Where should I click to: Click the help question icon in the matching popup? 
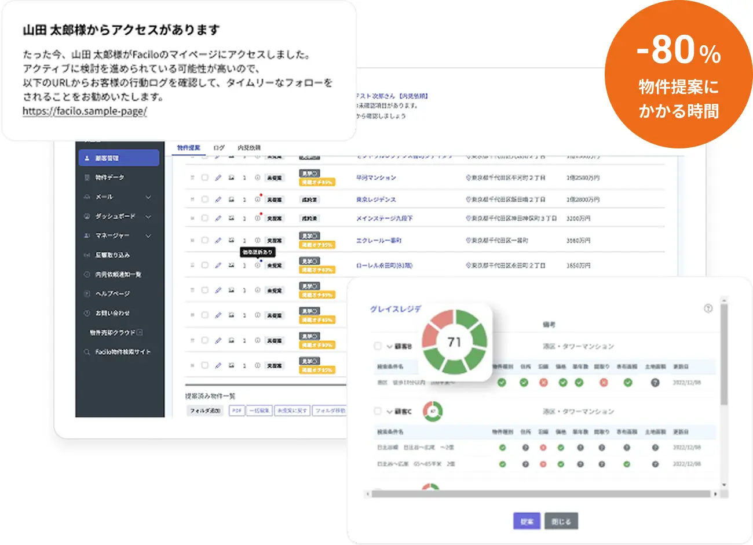pyautogui.click(x=708, y=308)
